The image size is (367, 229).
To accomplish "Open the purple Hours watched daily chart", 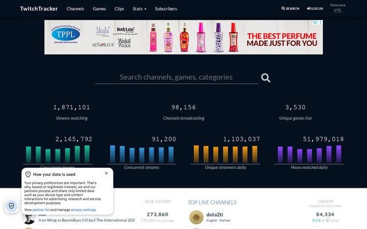I will point(309,154).
